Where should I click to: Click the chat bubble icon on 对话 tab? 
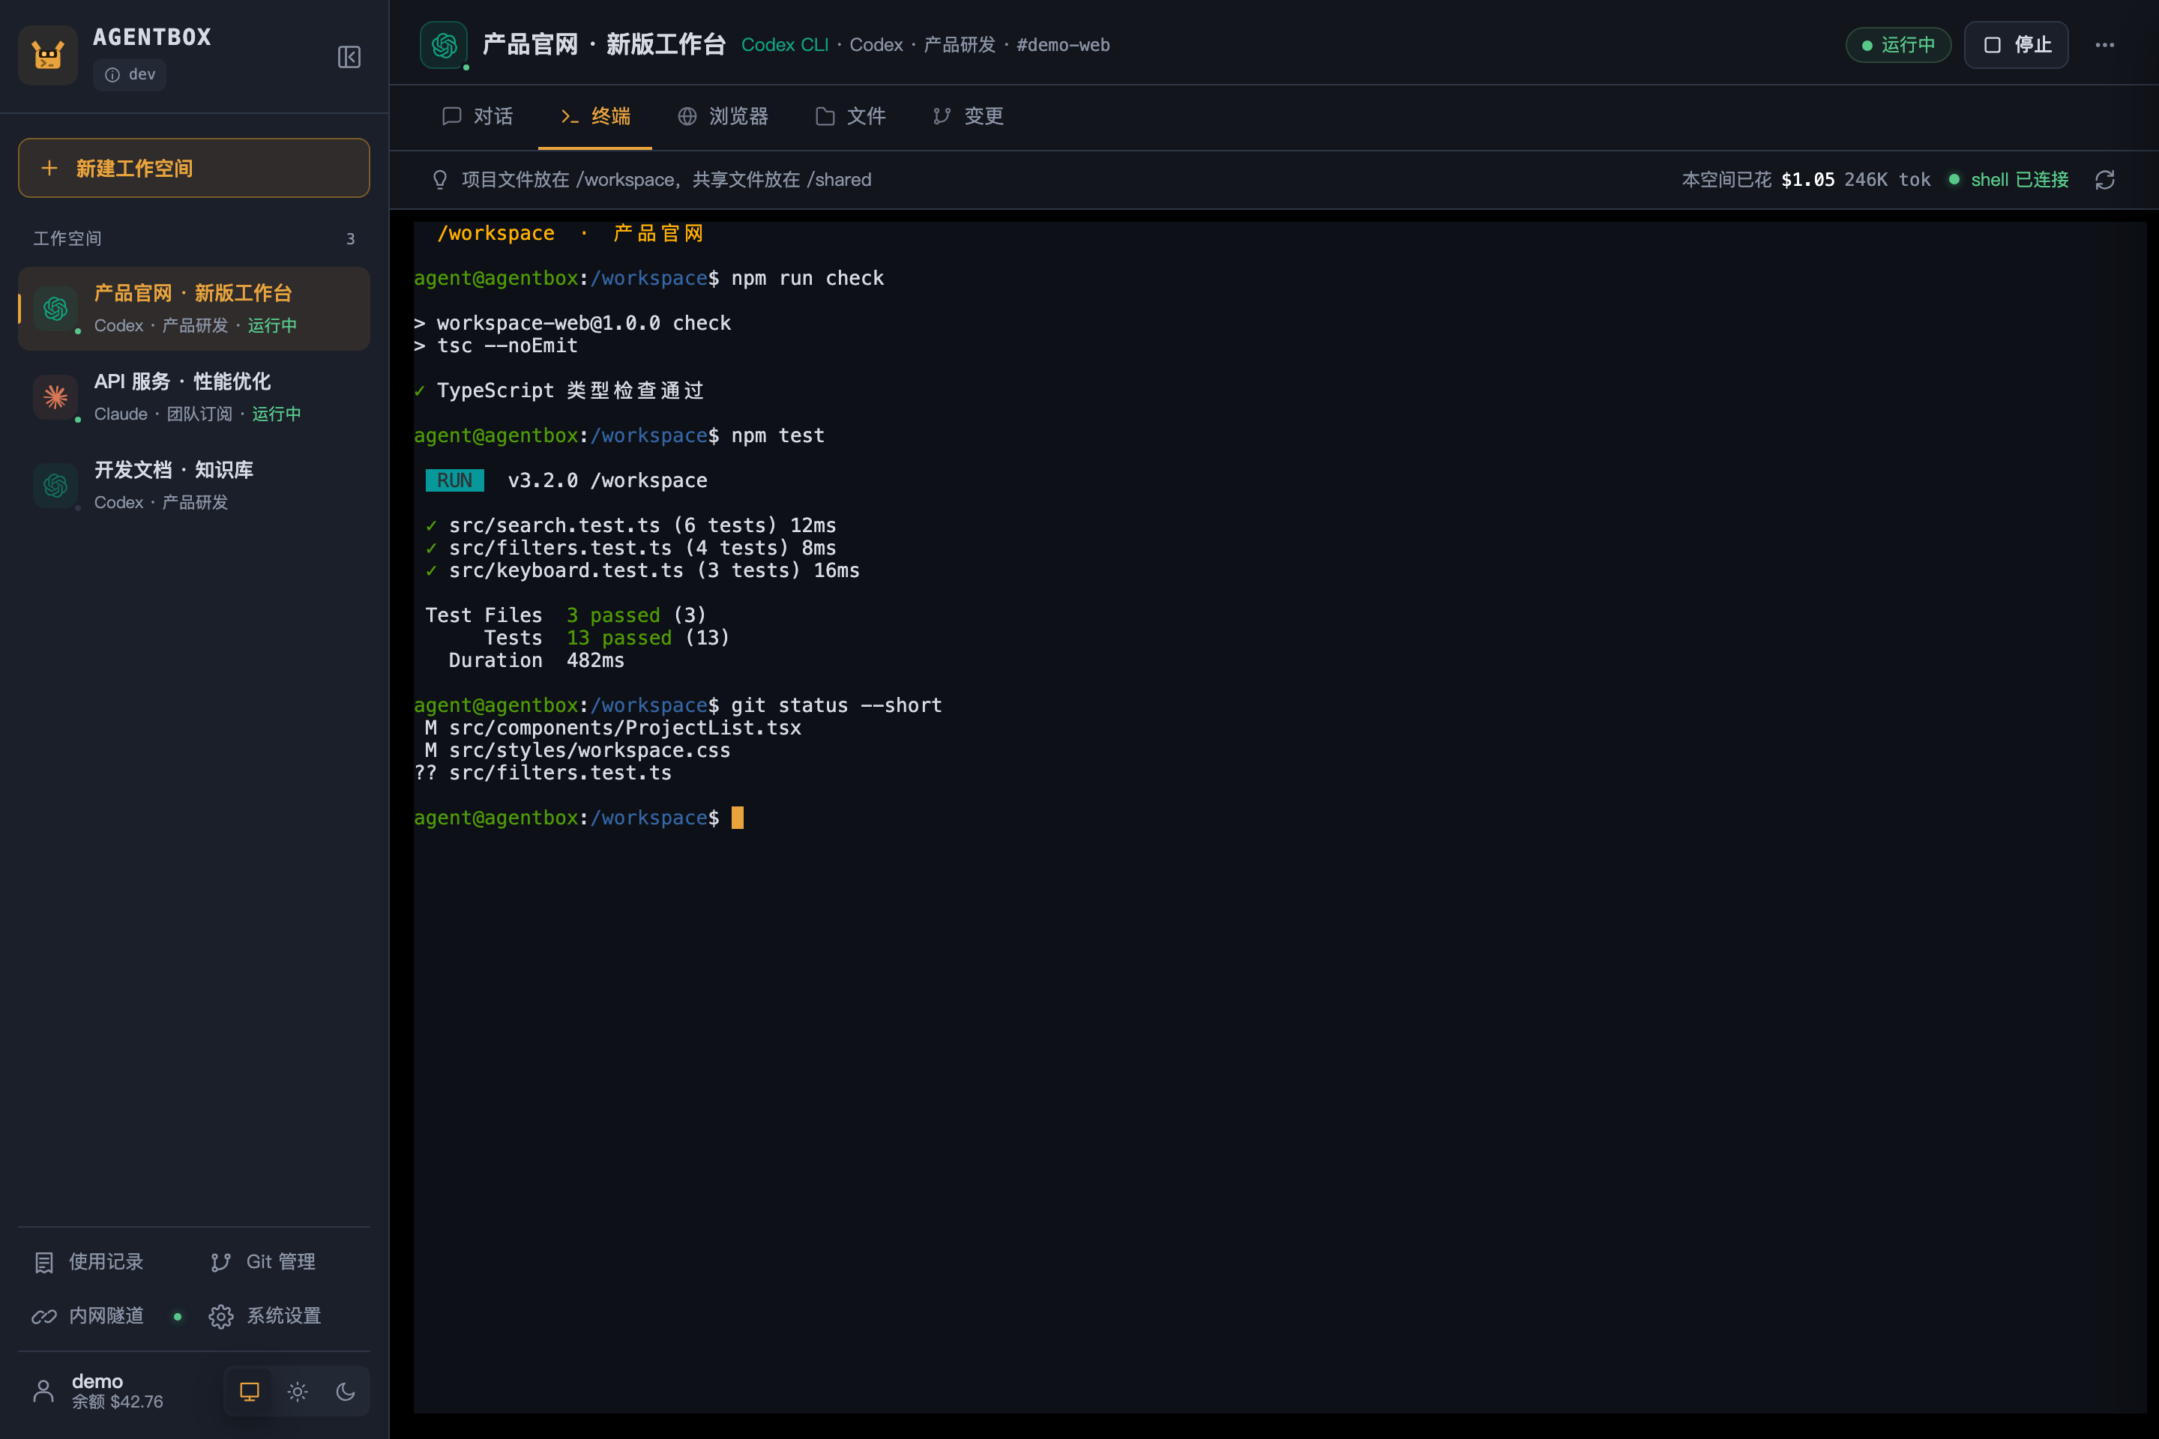pyautogui.click(x=451, y=117)
